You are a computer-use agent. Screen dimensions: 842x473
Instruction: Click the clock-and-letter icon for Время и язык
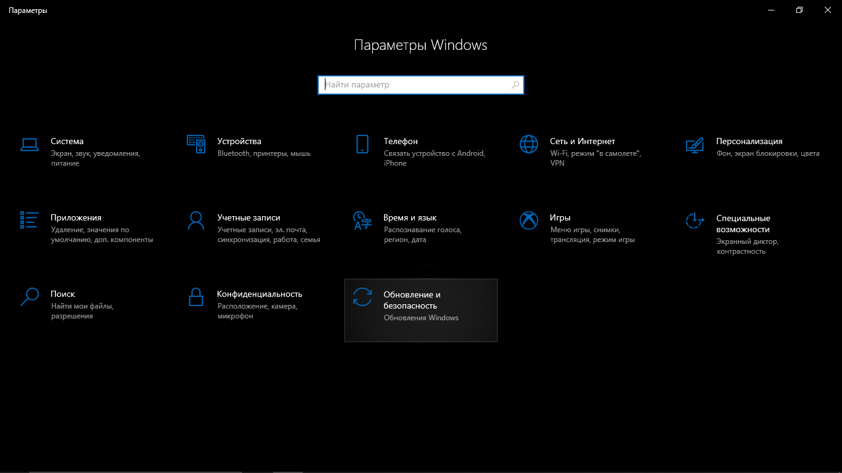click(x=362, y=220)
